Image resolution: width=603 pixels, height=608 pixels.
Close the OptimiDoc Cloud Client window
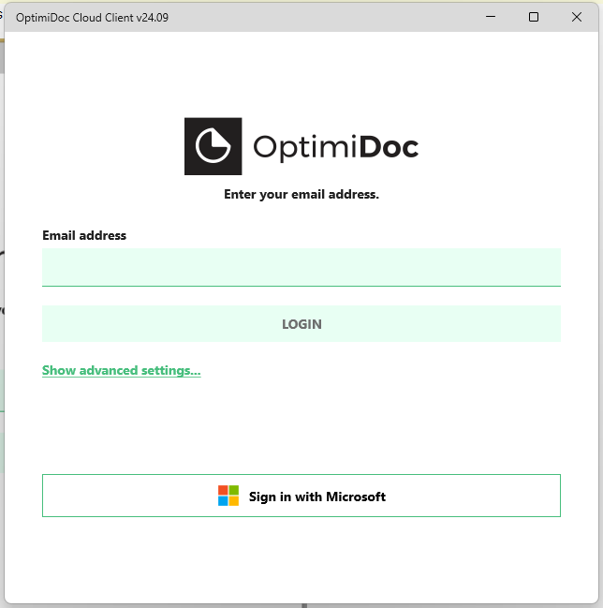(577, 17)
